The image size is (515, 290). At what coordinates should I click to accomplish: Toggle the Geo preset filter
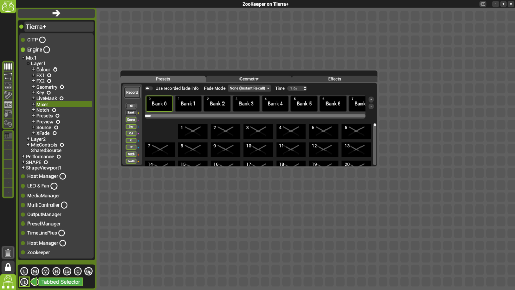point(131,126)
